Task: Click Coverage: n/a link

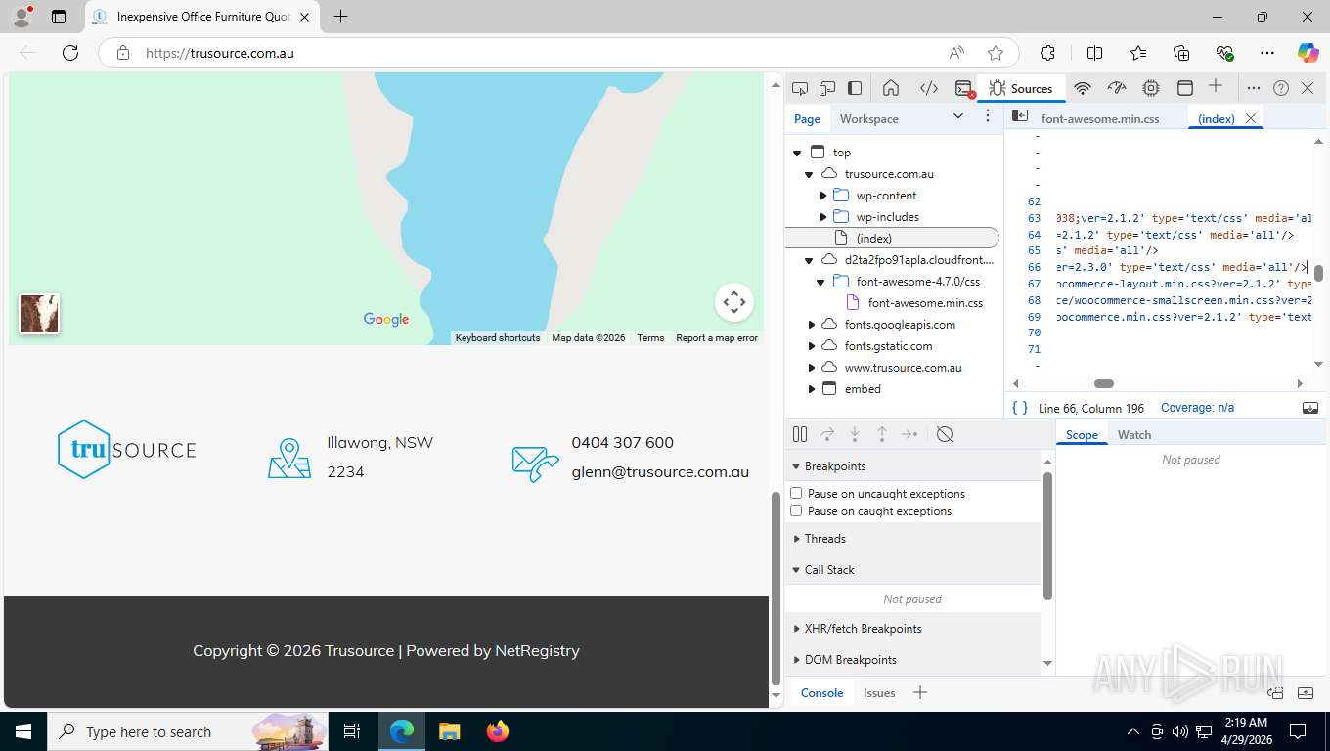Action: coord(1197,408)
